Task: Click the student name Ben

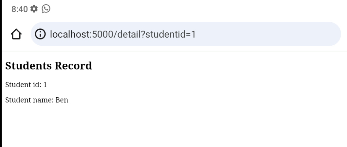Action: pos(62,100)
